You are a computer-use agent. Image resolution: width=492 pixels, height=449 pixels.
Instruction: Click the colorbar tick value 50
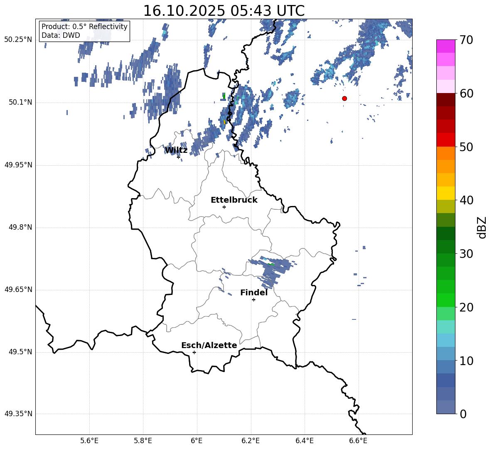(x=466, y=147)
